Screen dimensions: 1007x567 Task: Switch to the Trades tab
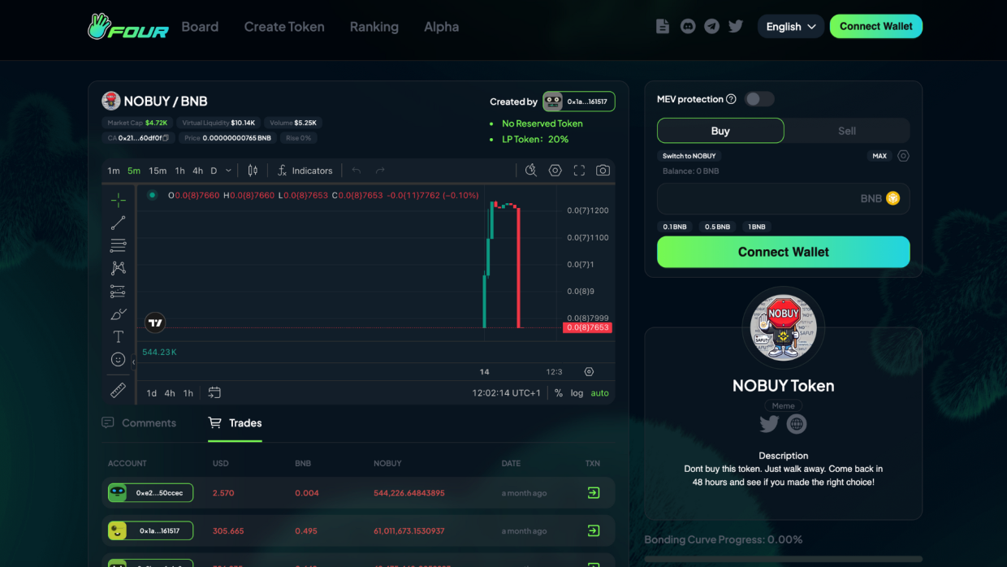click(236, 423)
